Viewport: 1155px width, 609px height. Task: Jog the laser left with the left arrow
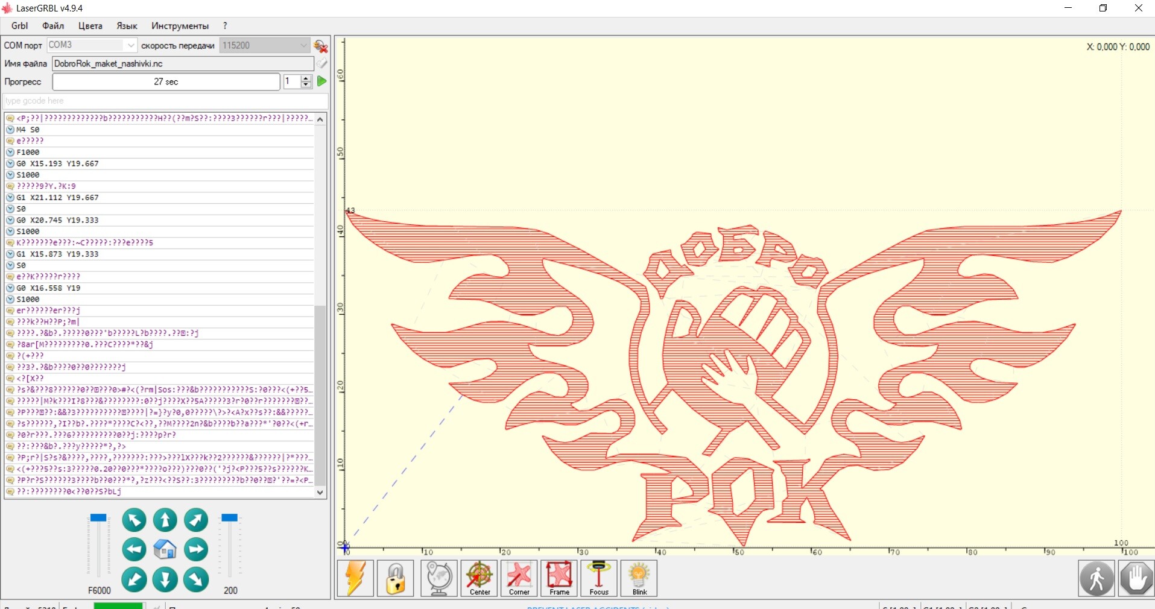point(134,549)
